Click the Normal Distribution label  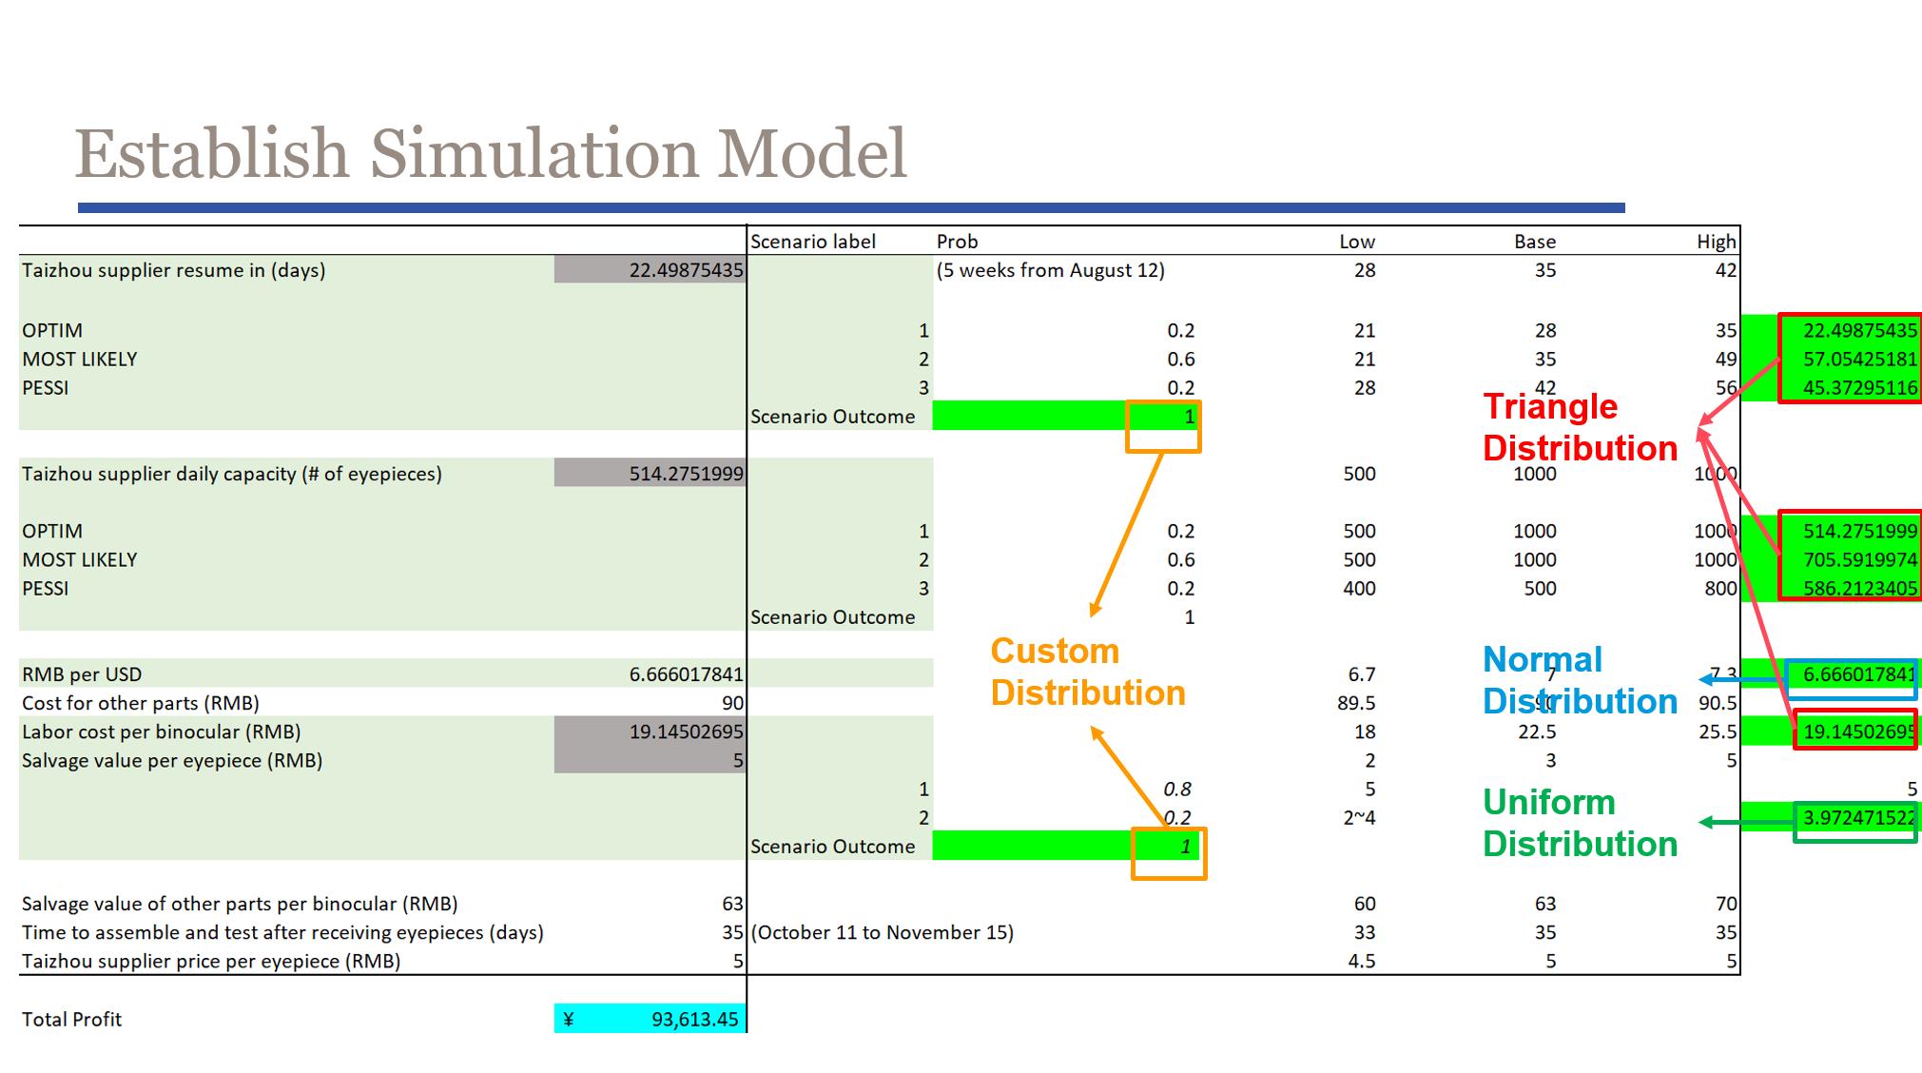[1579, 680]
